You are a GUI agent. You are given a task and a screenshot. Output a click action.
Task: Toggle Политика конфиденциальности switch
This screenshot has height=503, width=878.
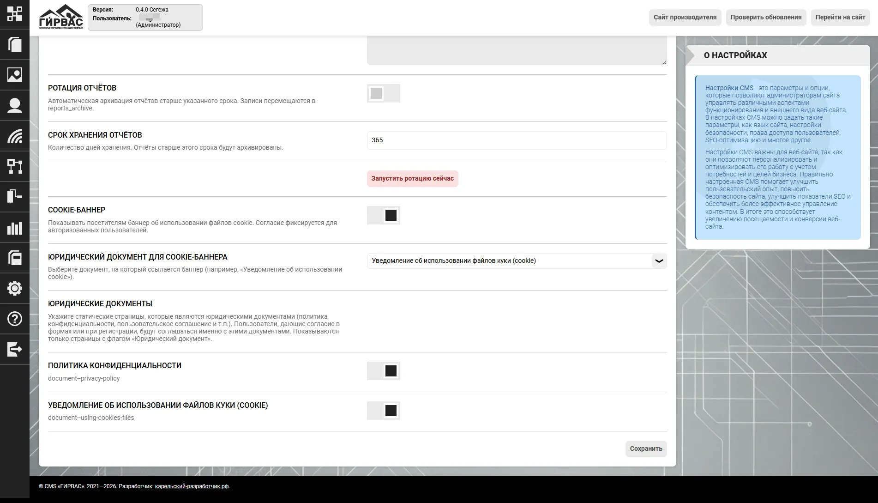pos(383,371)
